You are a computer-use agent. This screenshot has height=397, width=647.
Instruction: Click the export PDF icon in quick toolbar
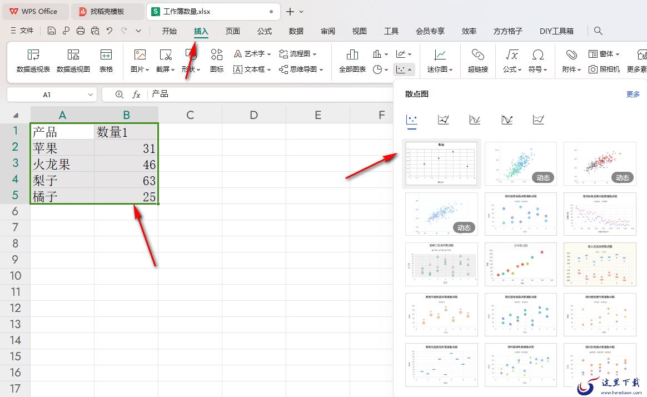pyautogui.click(x=66, y=31)
